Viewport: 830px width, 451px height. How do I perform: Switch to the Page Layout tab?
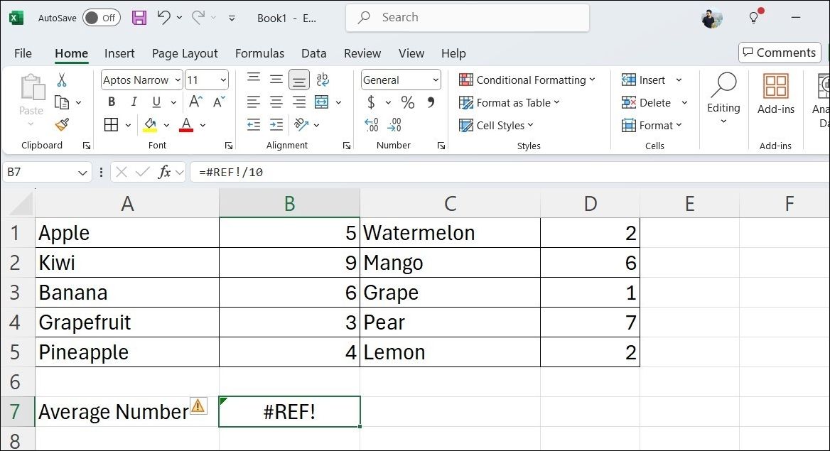coord(185,53)
